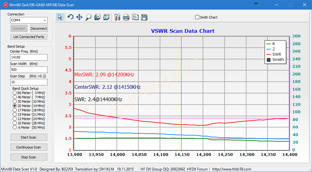Open the COM4 port dropdown
The image size is (312, 172).
point(29,20)
